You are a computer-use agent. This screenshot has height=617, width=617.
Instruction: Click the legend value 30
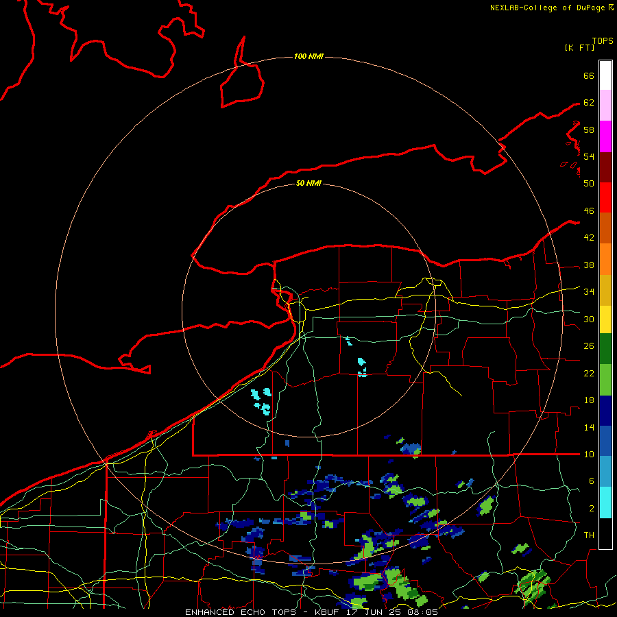pyautogui.click(x=589, y=319)
